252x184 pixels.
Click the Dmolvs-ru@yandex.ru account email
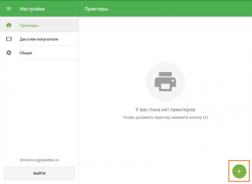[39, 160]
